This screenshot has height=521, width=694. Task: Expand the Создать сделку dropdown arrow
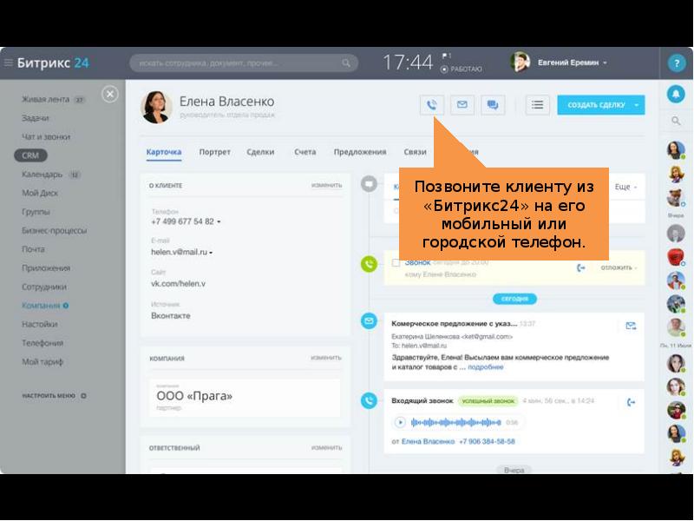pos(638,105)
